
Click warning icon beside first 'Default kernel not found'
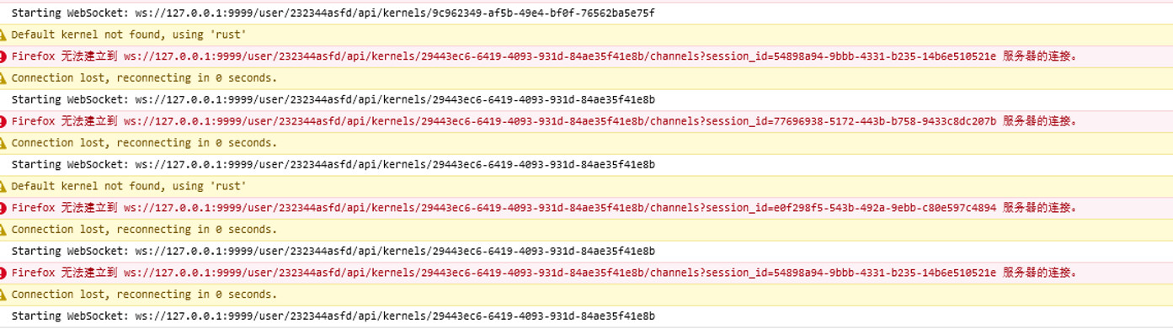click(3, 34)
